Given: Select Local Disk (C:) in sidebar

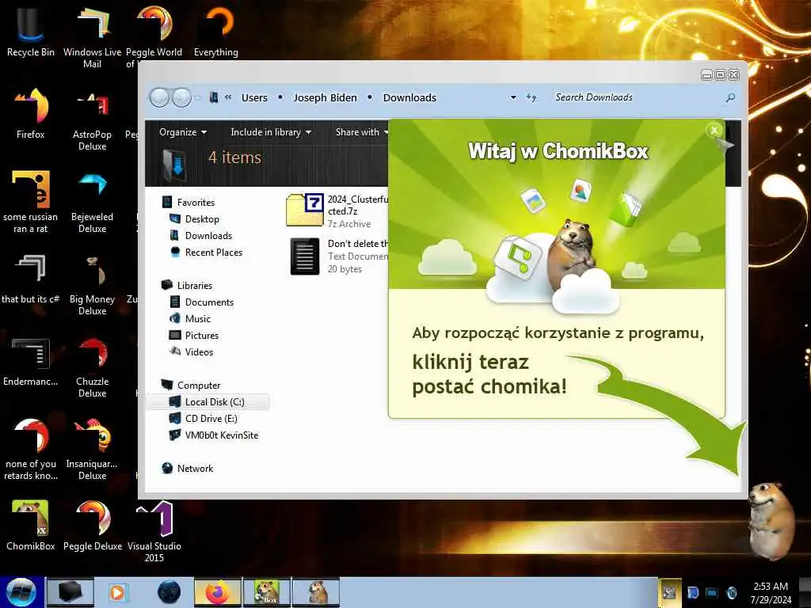Looking at the screenshot, I should (208, 401).
